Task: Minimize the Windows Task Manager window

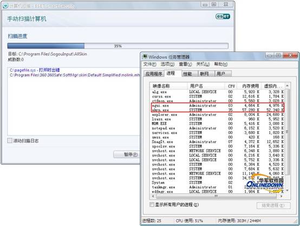Action: click(x=270, y=56)
